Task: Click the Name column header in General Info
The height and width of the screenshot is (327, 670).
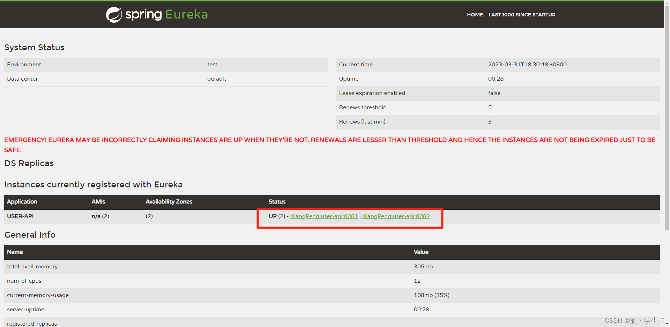Action: tap(15, 252)
